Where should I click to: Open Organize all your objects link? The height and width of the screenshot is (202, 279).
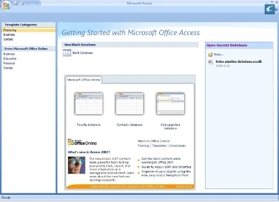point(166,173)
